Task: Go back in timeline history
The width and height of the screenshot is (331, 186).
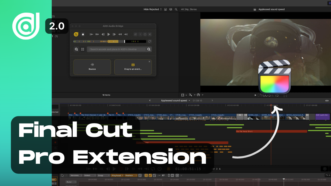Action: tap(150, 100)
